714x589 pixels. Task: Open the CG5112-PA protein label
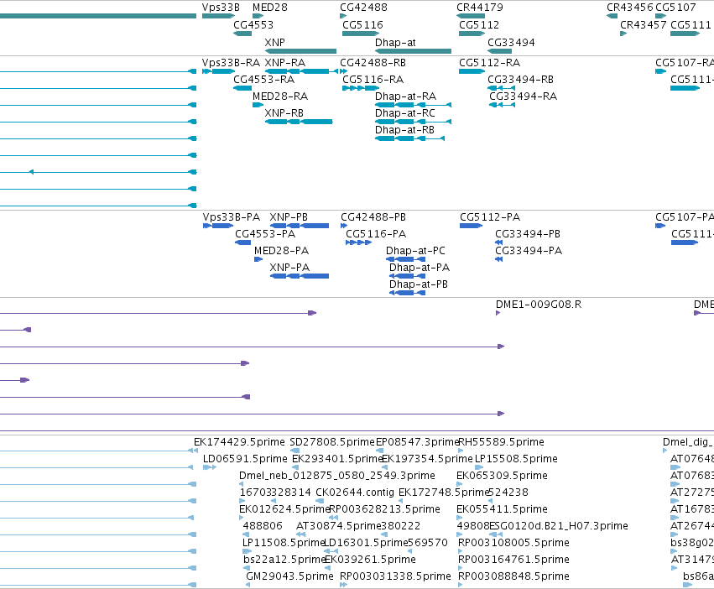tap(490, 217)
